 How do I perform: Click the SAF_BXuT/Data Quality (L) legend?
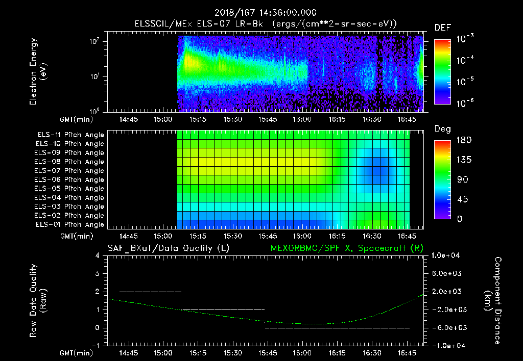(169, 248)
